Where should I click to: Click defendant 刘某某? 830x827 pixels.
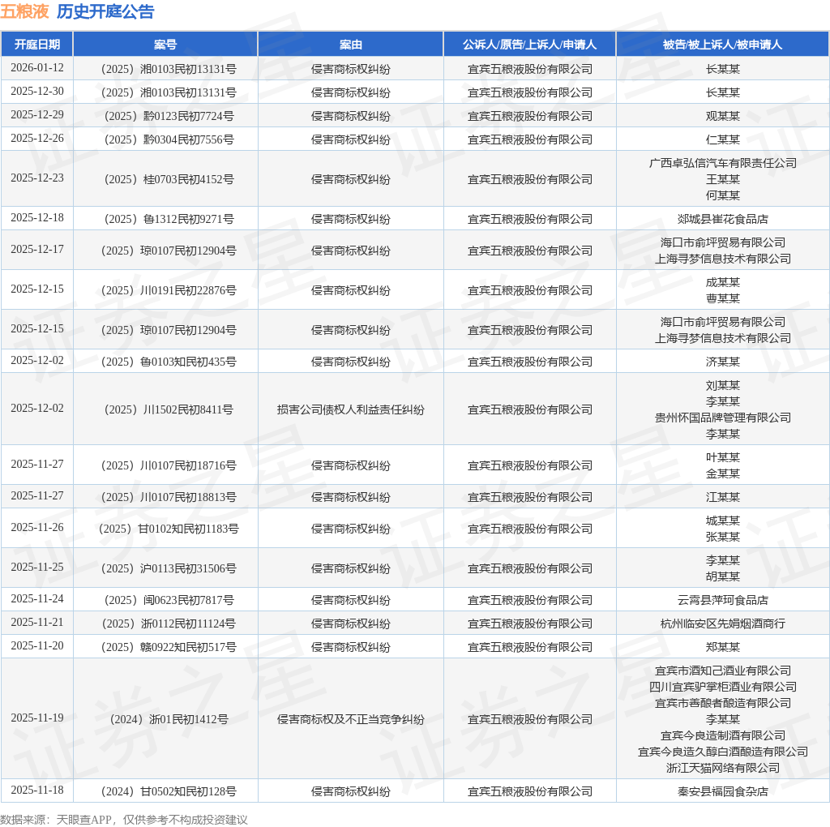pyautogui.click(x=722, y=385)
